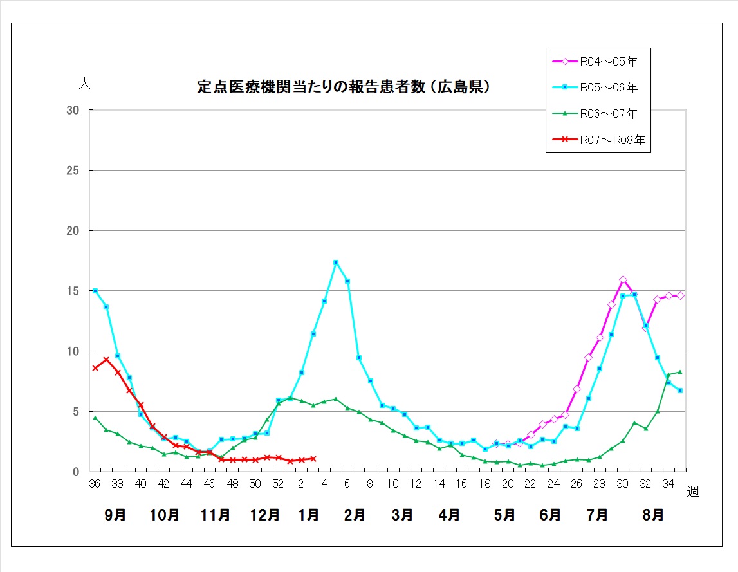Click the 8月 month label on the x-axis
The height and width of the screenshot is (572, 738).
[654, 515]
